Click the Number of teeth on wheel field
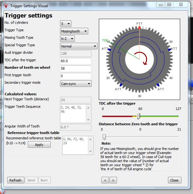193x194 pixels. [76, 68]
